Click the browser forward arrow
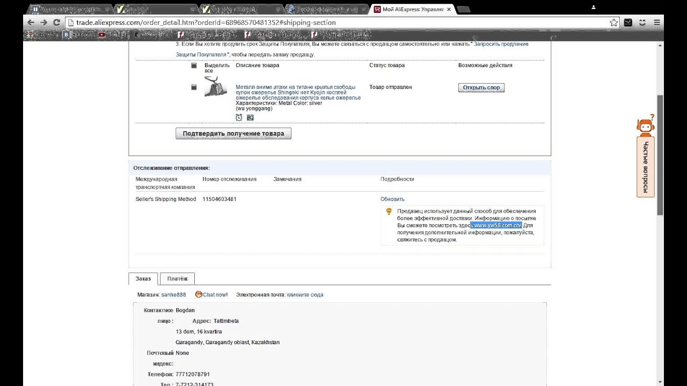The width and height of the screenshot is (687, 386). pyautogui.click(x=44, y=23)
